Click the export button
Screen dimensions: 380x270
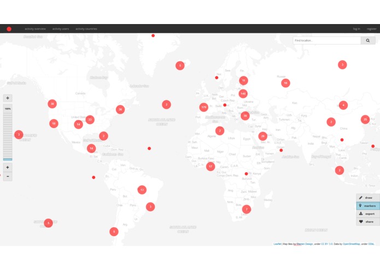click(x=368, y=214)
